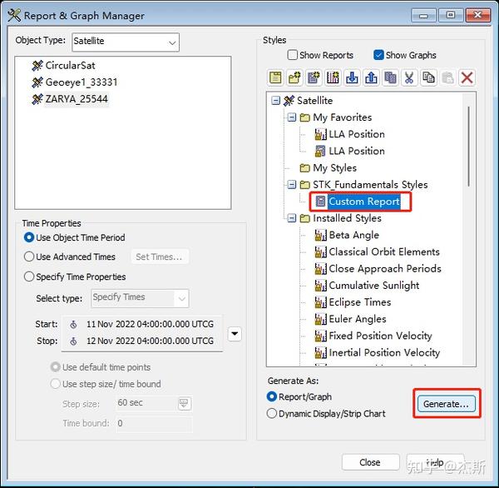Viewport: 499px width, 488px height.
Task: Uncheck the Show Graphs checkbox
Action: [378, 55]
